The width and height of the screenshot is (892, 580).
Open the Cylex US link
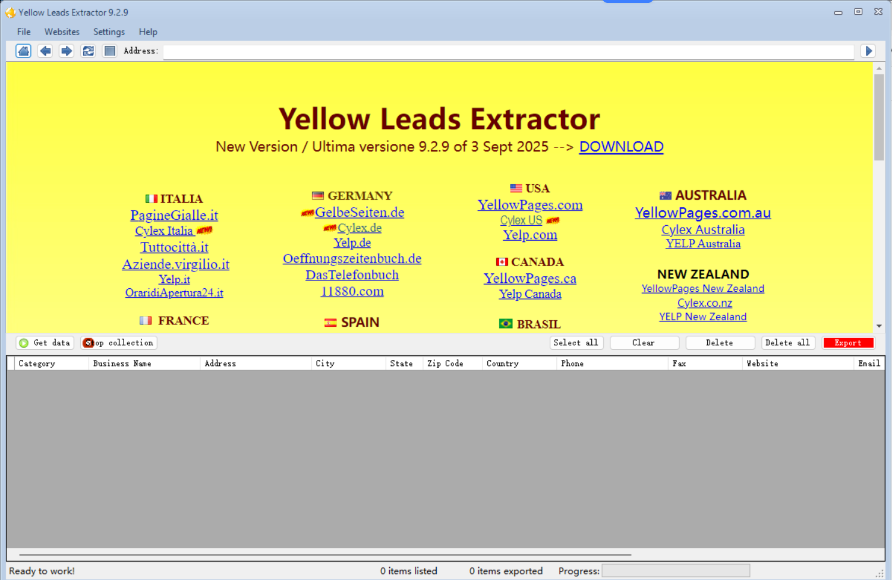521,220
